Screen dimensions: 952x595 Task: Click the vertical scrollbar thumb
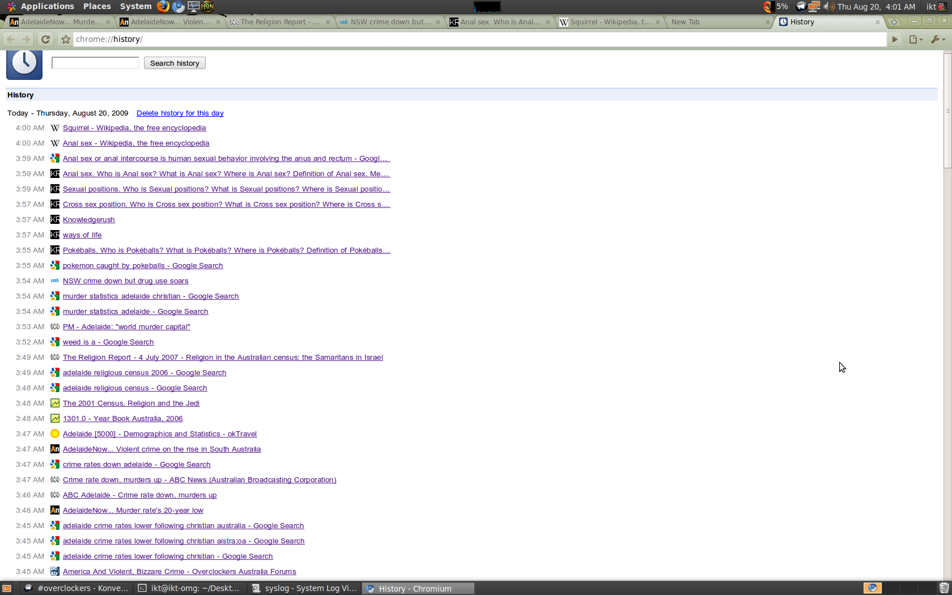(x=947, y=110)
